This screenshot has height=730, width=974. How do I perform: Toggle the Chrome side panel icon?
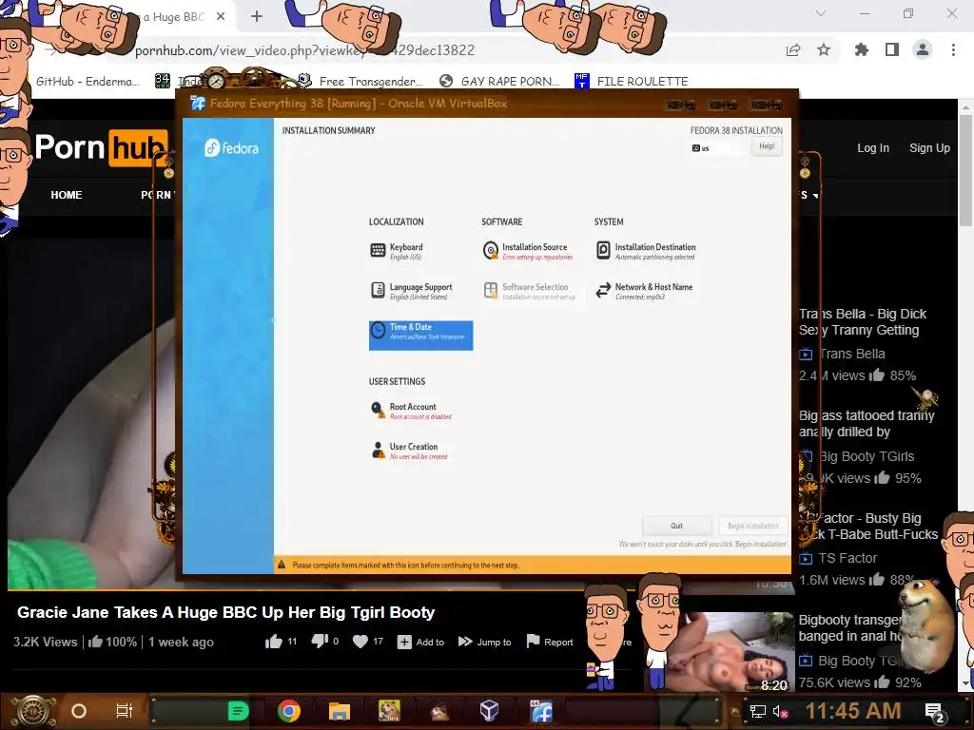click(892, 49)
